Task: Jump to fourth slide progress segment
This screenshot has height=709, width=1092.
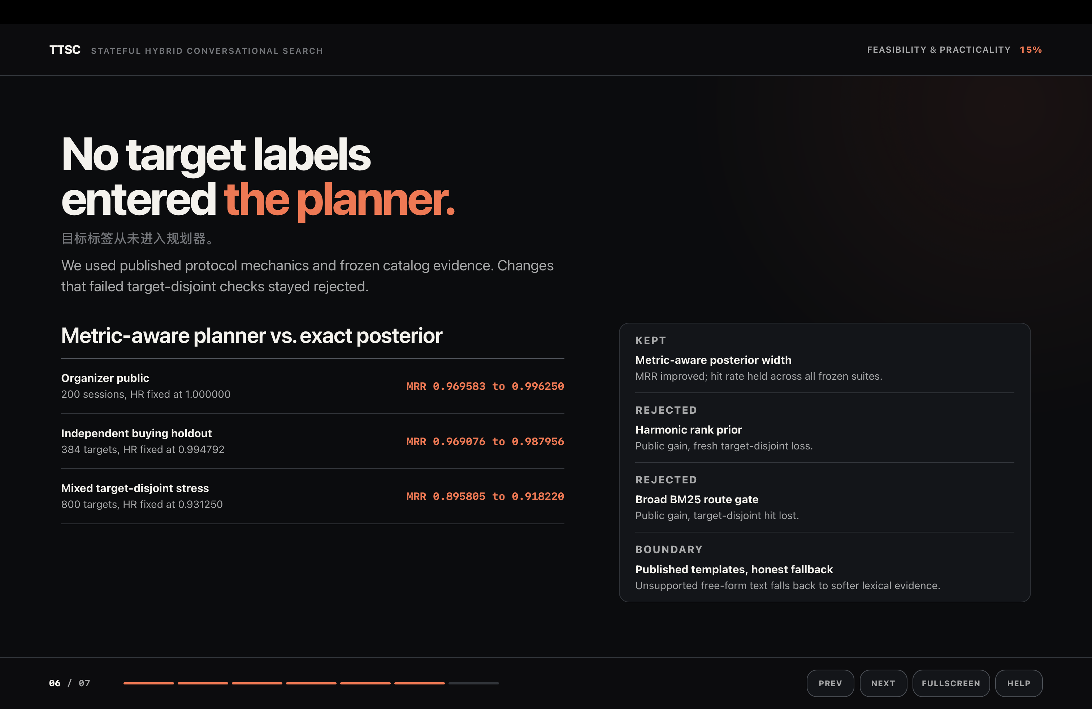Action: pyautogui.click(x=311, y=683)
